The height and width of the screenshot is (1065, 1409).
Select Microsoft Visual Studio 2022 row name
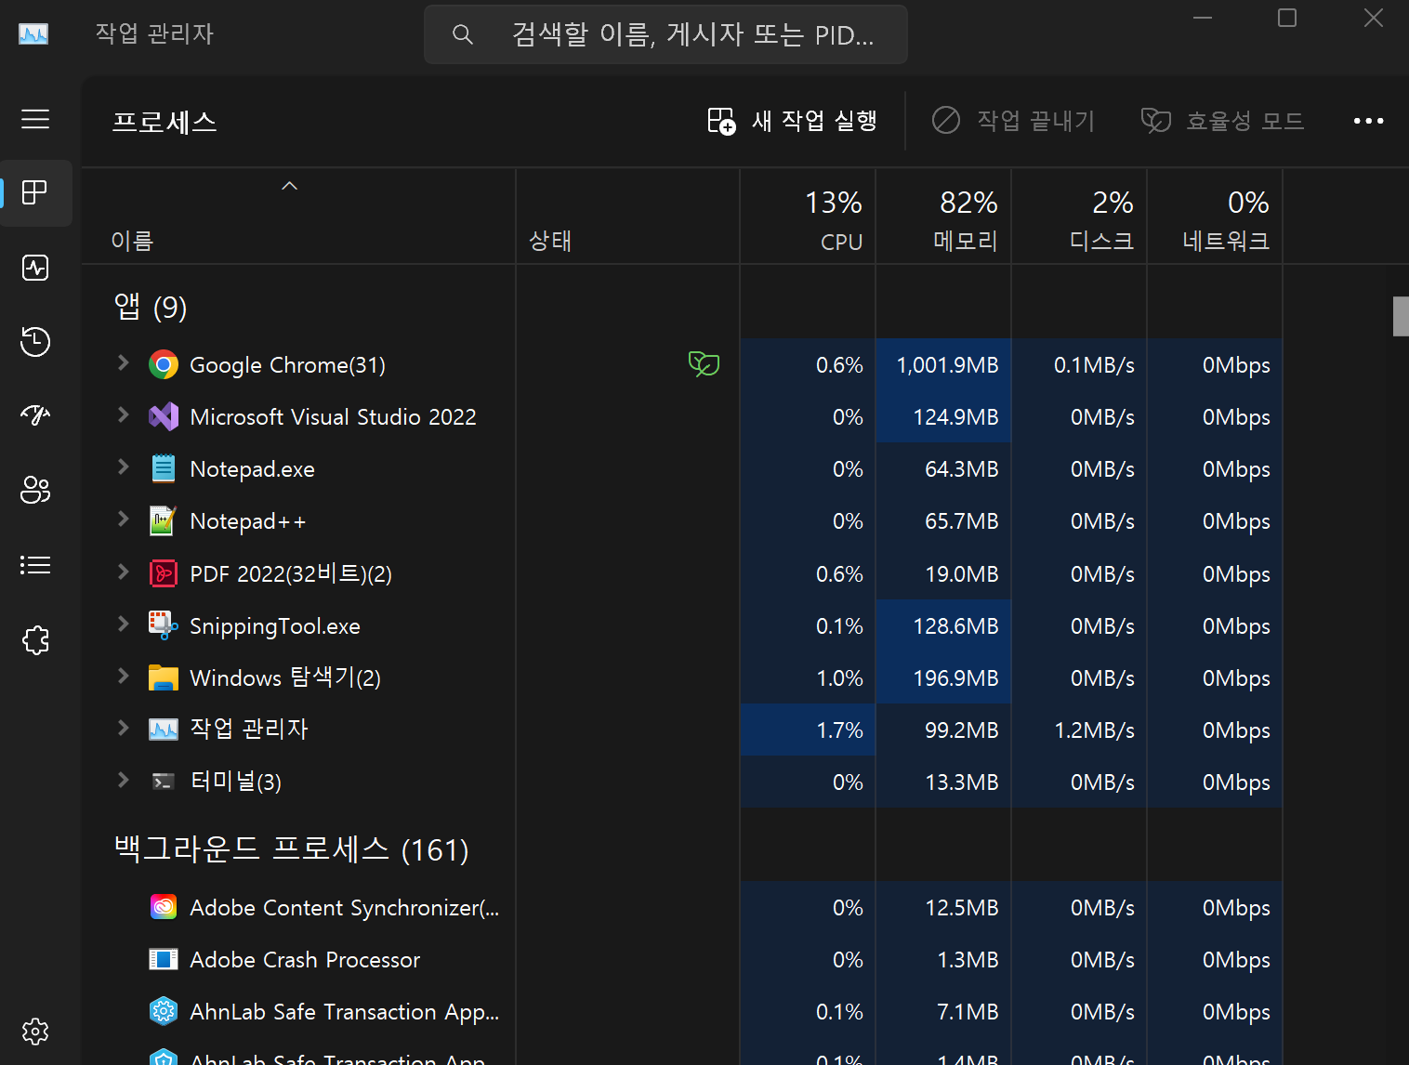333,417
